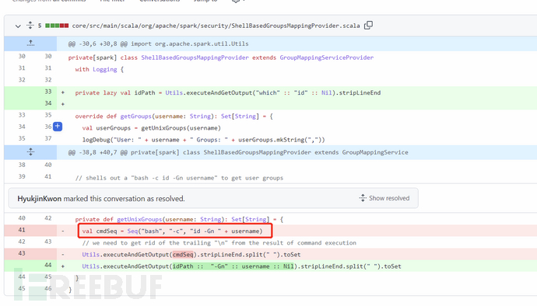Click the 'private[spark] class ShellBasedGroupsMappingProvider' line 30

coord(221,57)
